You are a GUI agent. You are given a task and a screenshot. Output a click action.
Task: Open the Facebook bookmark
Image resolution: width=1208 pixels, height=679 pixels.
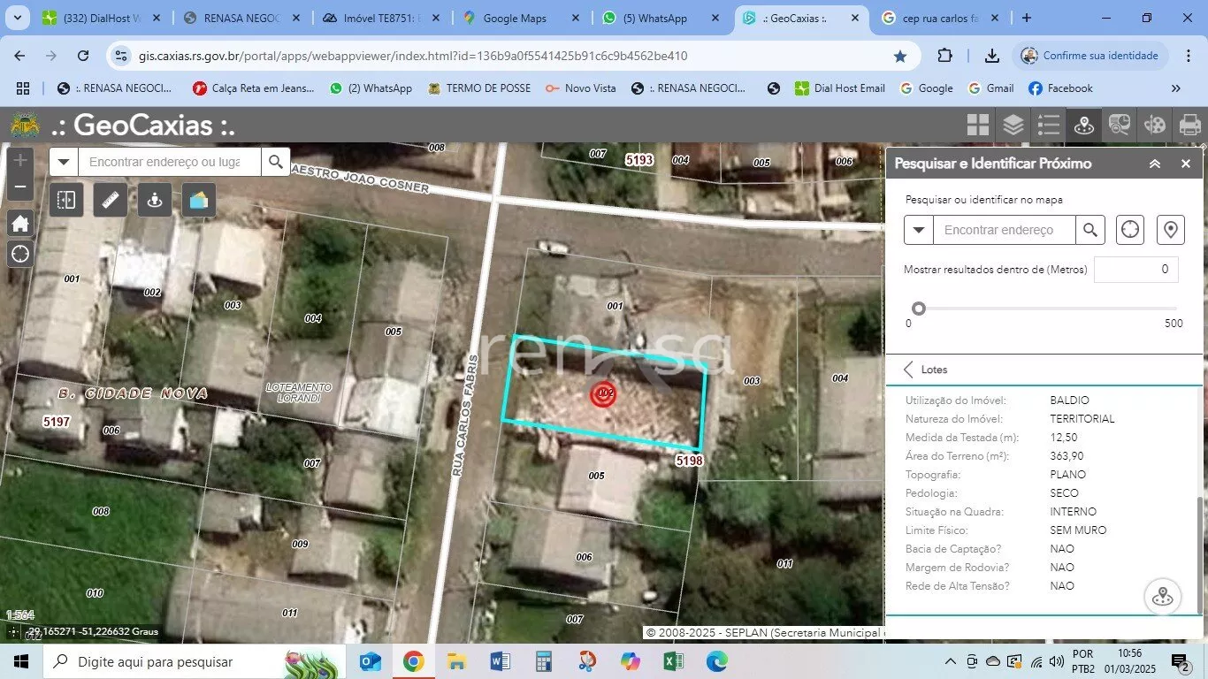point(1060,88)
